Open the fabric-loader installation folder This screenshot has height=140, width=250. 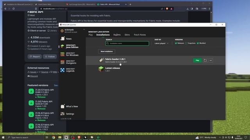205,60
